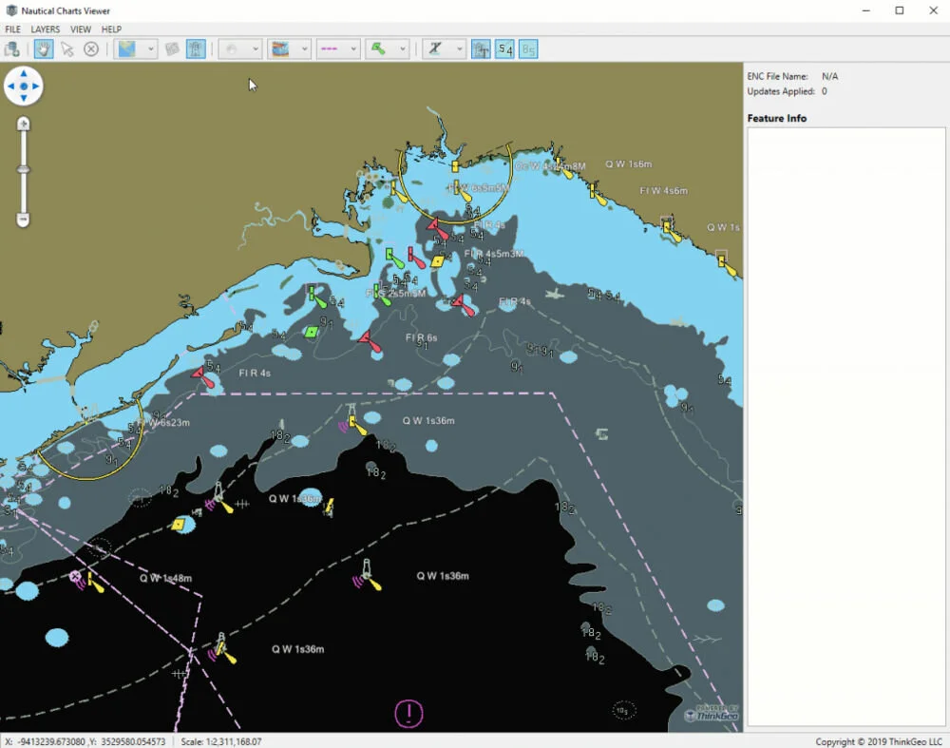The image size is (950, 748).
Task: Select the arrow pointer identify tool
Action: click(67, 49)
